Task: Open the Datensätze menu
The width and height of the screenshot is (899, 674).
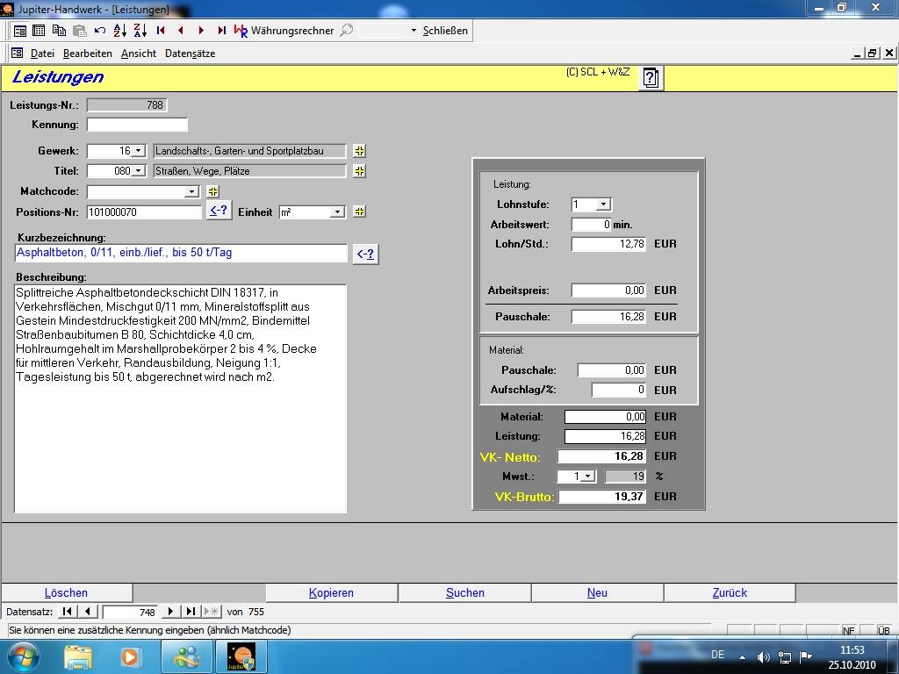Action: [190, 54]
